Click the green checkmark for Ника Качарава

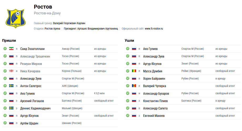click(5, 71)
